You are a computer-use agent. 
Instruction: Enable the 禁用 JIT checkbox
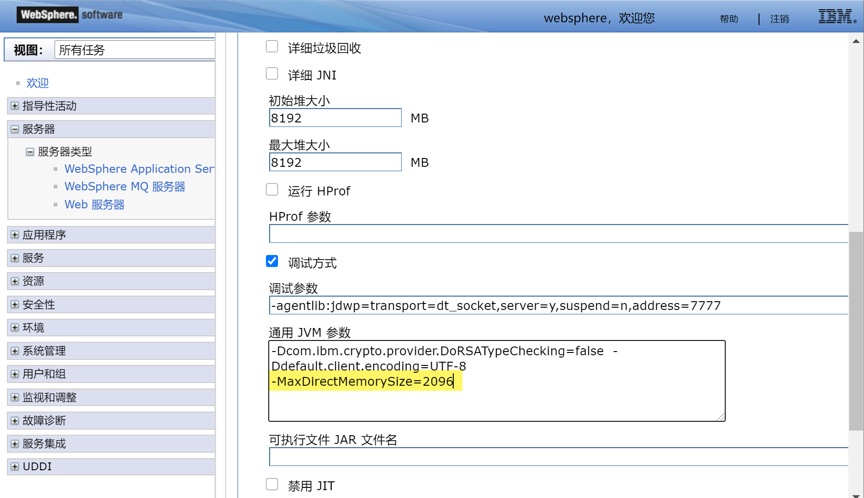tap(272, 484)
